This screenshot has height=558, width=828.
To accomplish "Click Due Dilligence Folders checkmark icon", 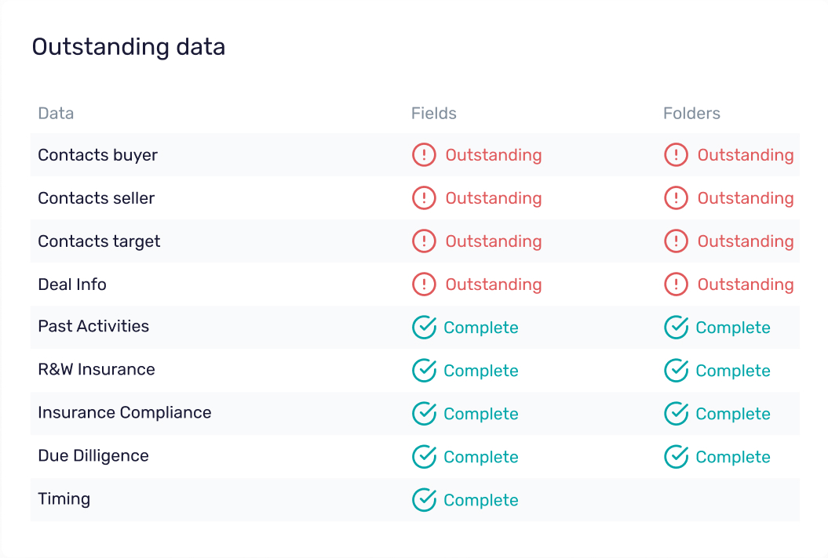I will tap(676, 457).
